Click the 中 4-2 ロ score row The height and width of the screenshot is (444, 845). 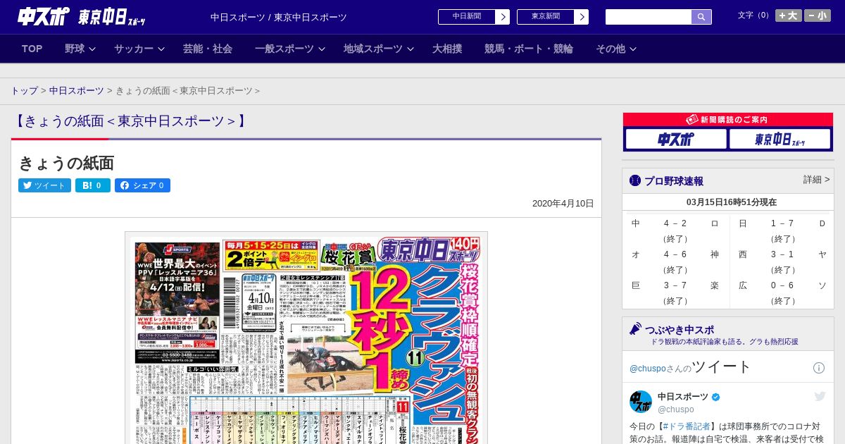pyautogui.click(x=675, y=231)
